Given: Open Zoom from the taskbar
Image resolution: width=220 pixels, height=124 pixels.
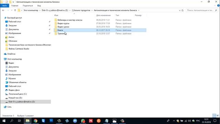Looking at the screenshot, I should coord(75,121).
